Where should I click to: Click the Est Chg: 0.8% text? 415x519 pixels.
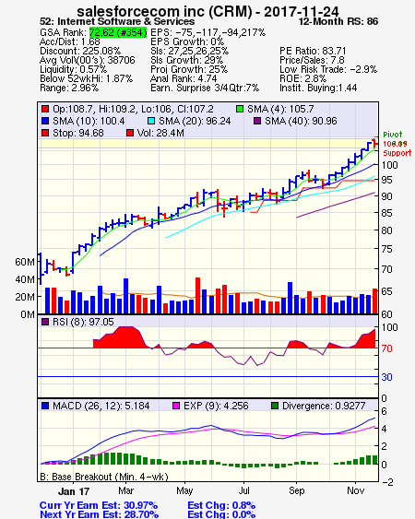coord(221,505)
